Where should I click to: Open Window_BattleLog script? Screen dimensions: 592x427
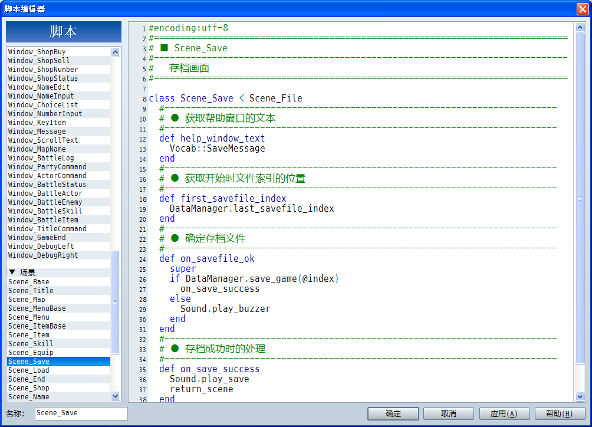(x=58, y=158)
